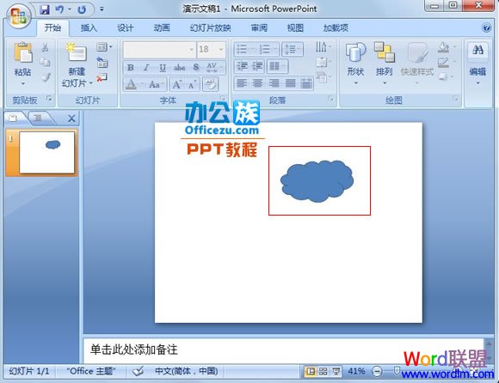Click the delete slide icon
This screenshot has width=499, height=383.
(x=102, y=77)
